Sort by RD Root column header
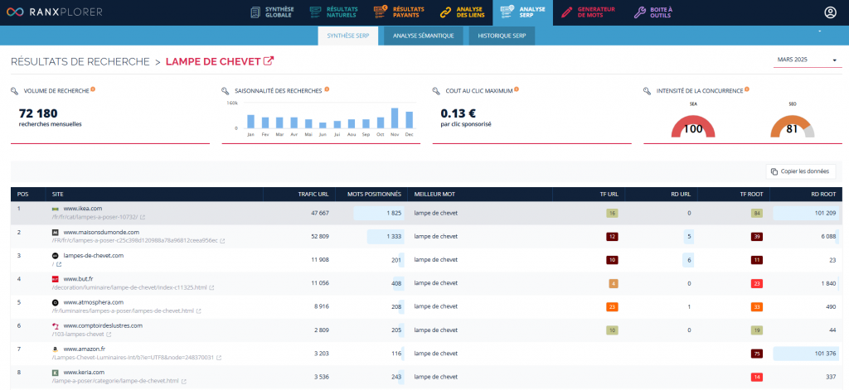This screenshot has height=390, width=849. click(823, 195)
